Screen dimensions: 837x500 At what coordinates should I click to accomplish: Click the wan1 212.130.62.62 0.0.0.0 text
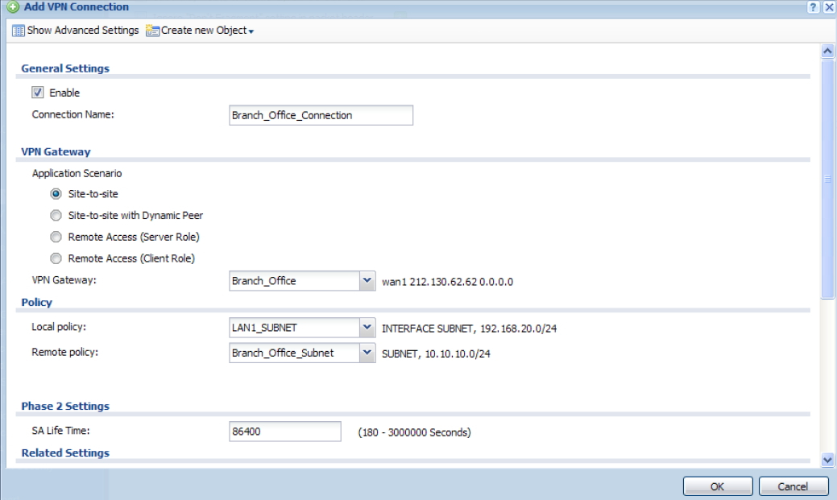tap(447, 282)
